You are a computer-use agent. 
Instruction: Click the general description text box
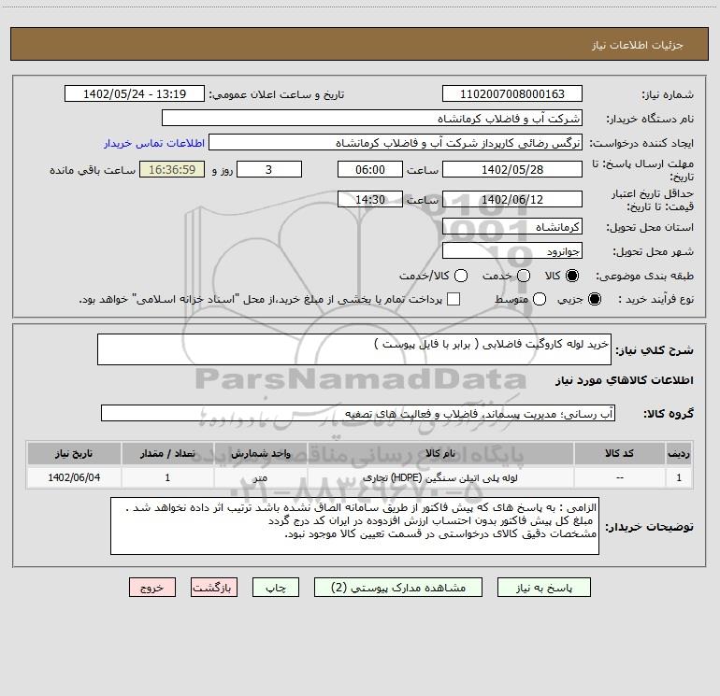354,349
